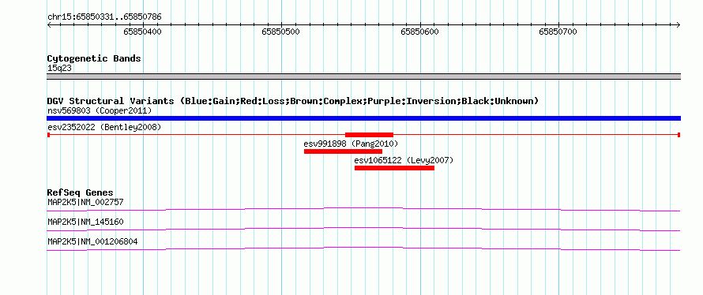Click the MAP2K5|NM_002757 transcript label
Viewport: 703px width, 295px height.
coord(85,203)
